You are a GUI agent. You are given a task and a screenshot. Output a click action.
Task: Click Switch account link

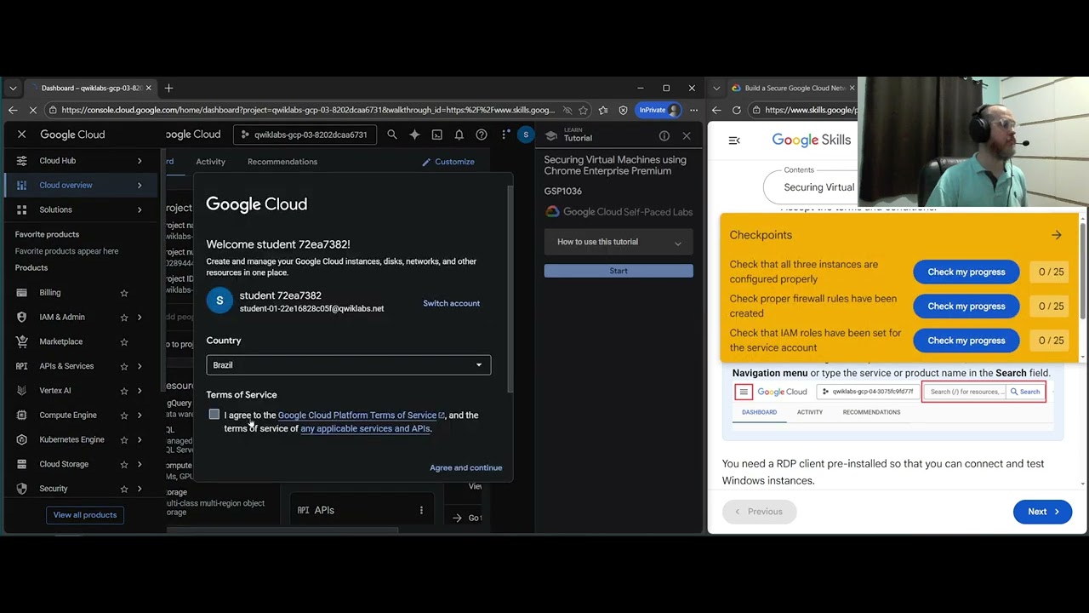[452, 303]
